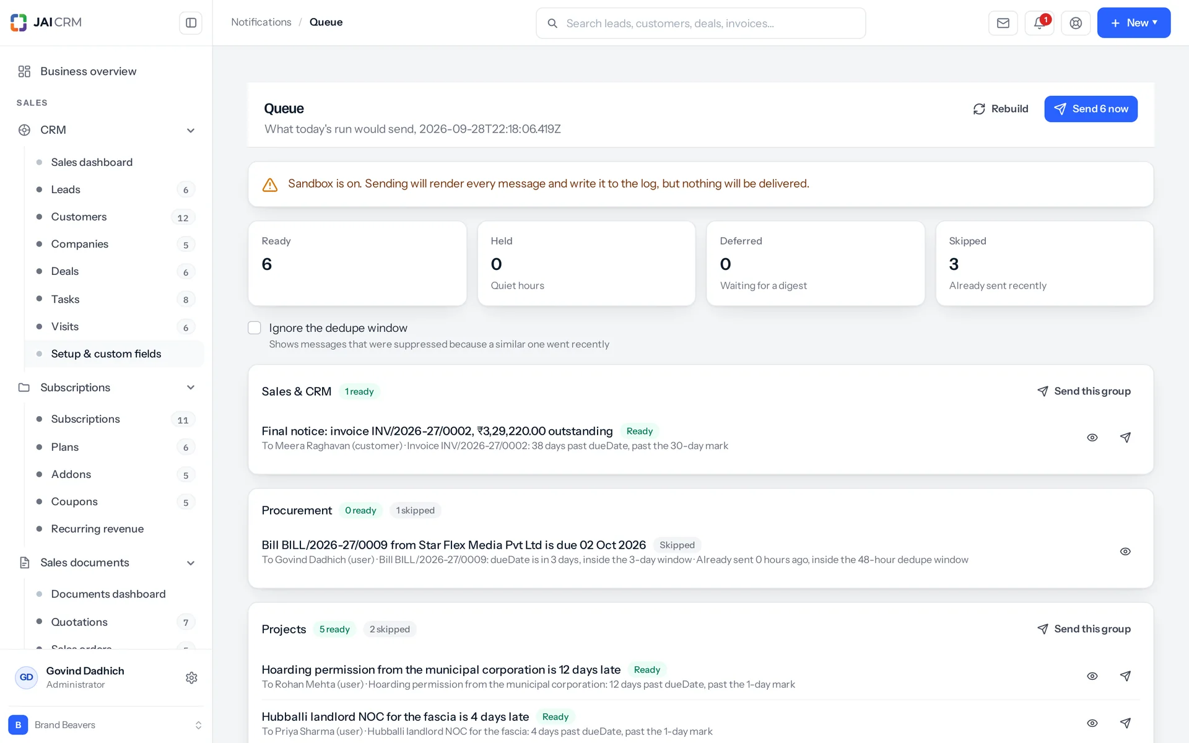Preview the Hoarding permission message
This screenshot has height=743, width=1189.
[1092, 676]
